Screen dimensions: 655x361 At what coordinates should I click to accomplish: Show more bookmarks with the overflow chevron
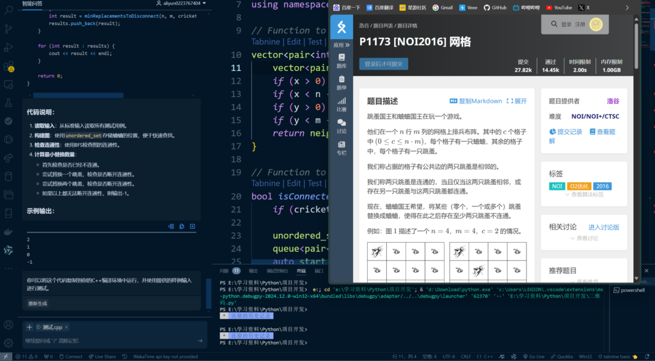point(626,8)
